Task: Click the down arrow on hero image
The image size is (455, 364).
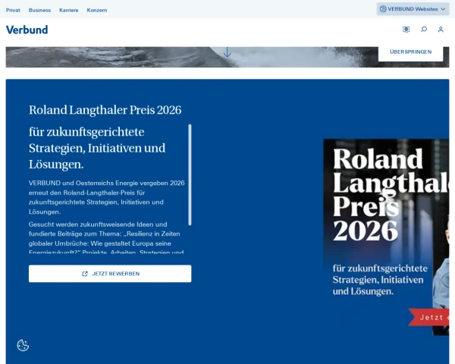Action: coord(227,52)
